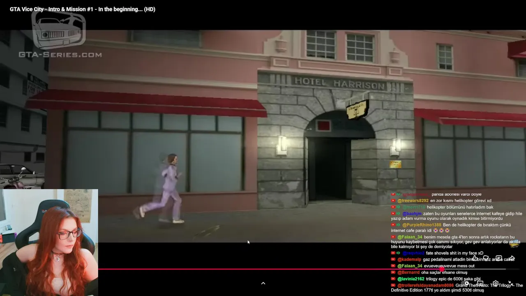Open the player settings gear

pyautogui.click(x=496, y=283)
